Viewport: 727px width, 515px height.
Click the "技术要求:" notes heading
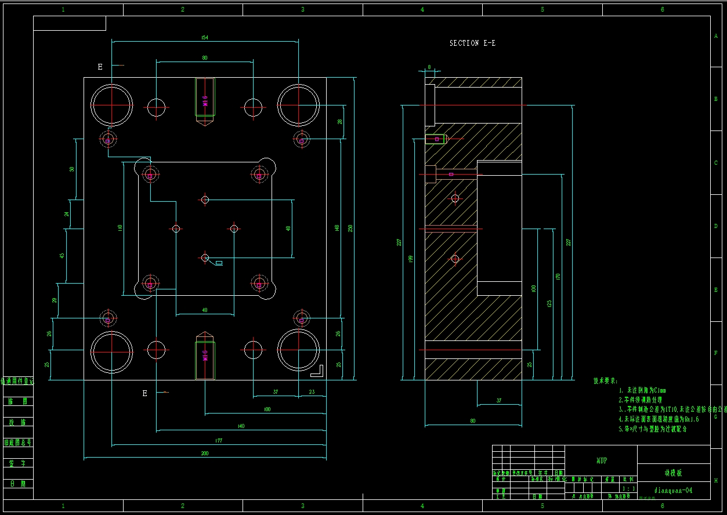606,381
